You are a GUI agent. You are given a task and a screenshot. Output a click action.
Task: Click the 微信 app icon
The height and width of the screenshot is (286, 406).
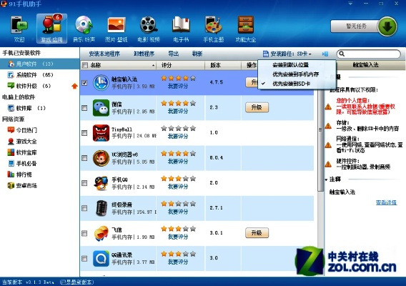(101, 107)
